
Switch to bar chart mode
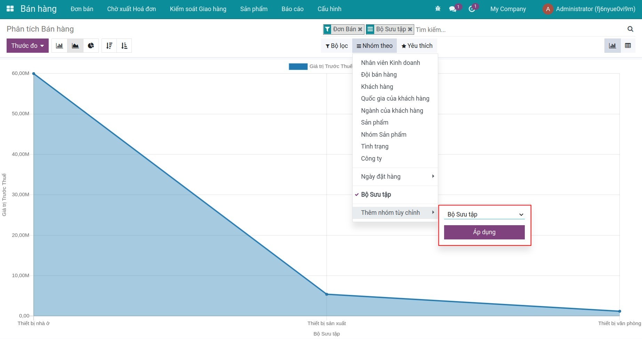point(59,46)
